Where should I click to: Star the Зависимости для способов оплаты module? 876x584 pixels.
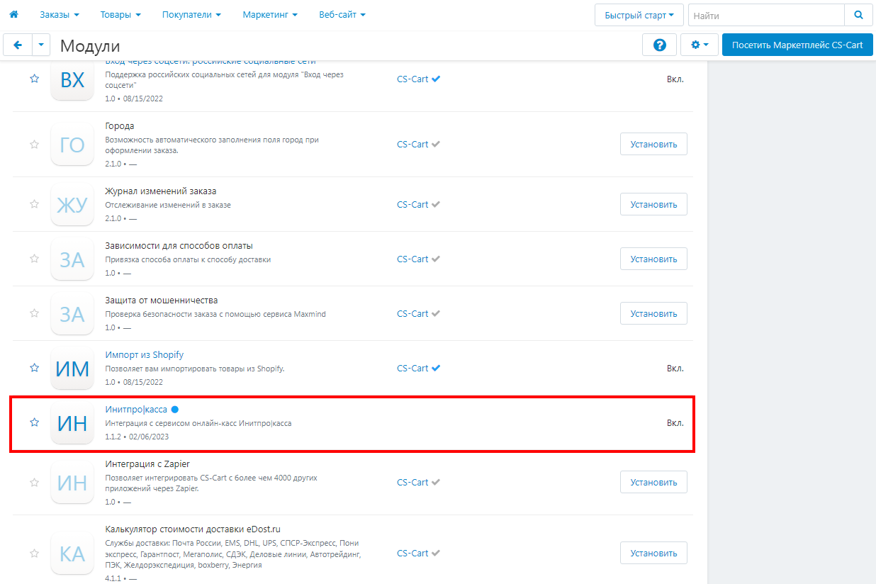pos(34,259)
